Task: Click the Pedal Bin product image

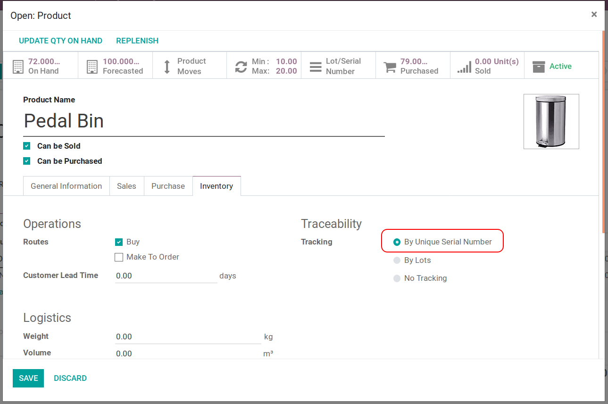Action: click(551, 121)
